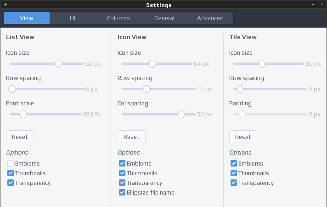This screenshot has width=327, height=207.
Task: Open the Columns tab
Action: [x=118, y=18]
